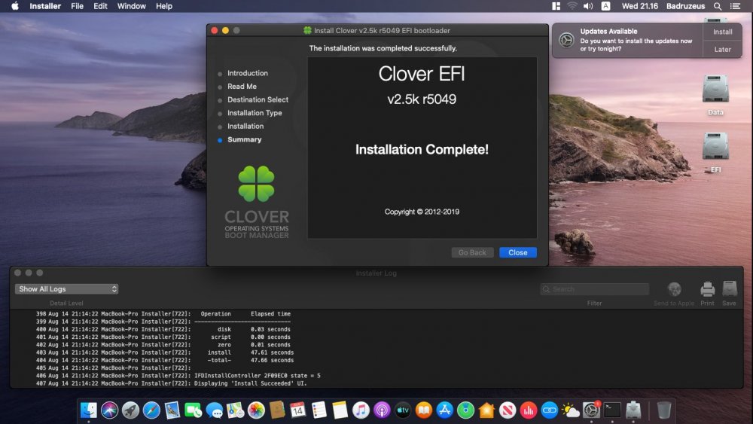This screenshot has width=753, height=424.
Task: Open Apple TV app in Dock
Action: (x=403, y=410)
